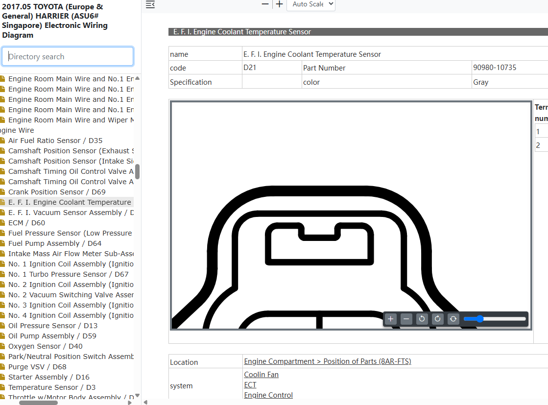Click the zoom out minus icon in top toolbar
Viewport: 548px width, 405px height.
(x=265, y=4)
